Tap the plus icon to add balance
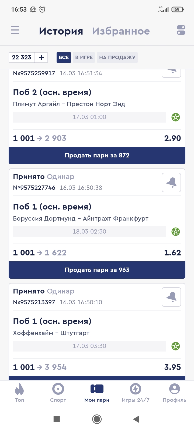This screenshot has height=432, width=194. (41, 57)
